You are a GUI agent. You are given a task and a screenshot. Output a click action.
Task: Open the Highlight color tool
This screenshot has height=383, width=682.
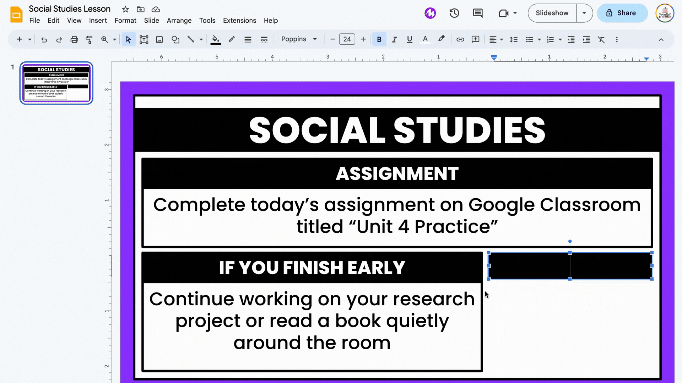point(441,39)
